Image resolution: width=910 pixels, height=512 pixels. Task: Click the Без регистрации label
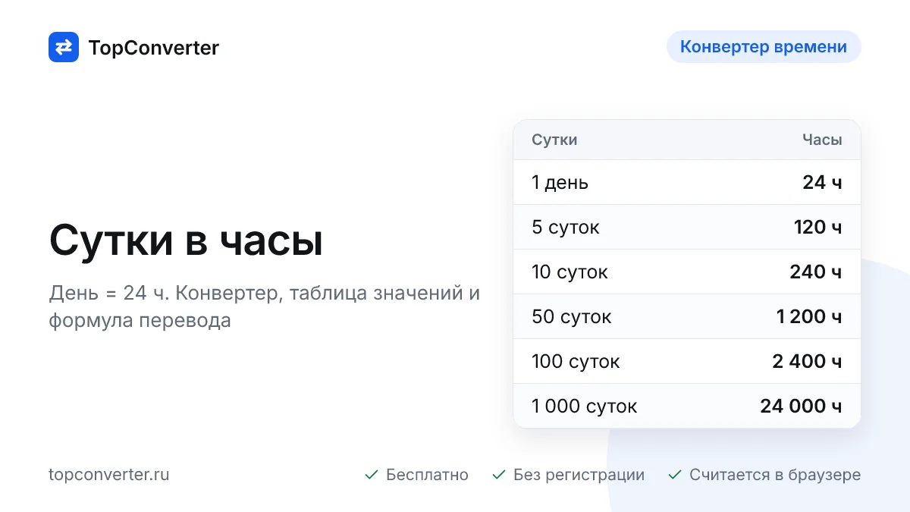(579, 475)
